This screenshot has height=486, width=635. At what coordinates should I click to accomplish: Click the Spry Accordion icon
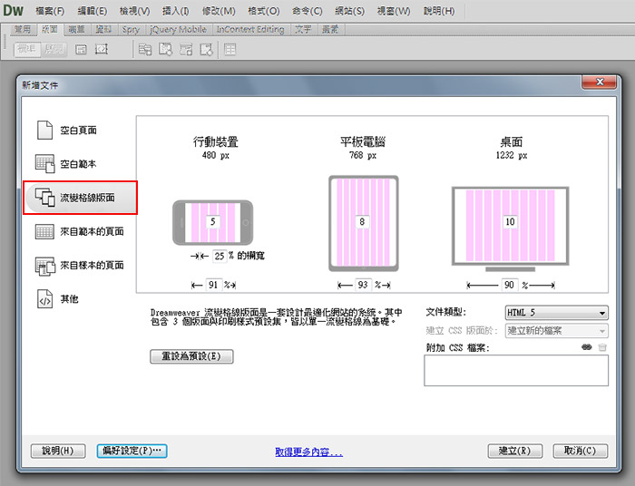coord(186,49)
